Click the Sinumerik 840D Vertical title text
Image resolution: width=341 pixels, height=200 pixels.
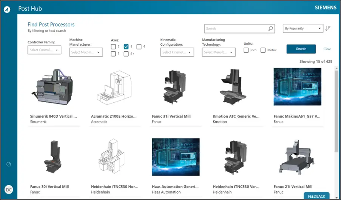54,116
